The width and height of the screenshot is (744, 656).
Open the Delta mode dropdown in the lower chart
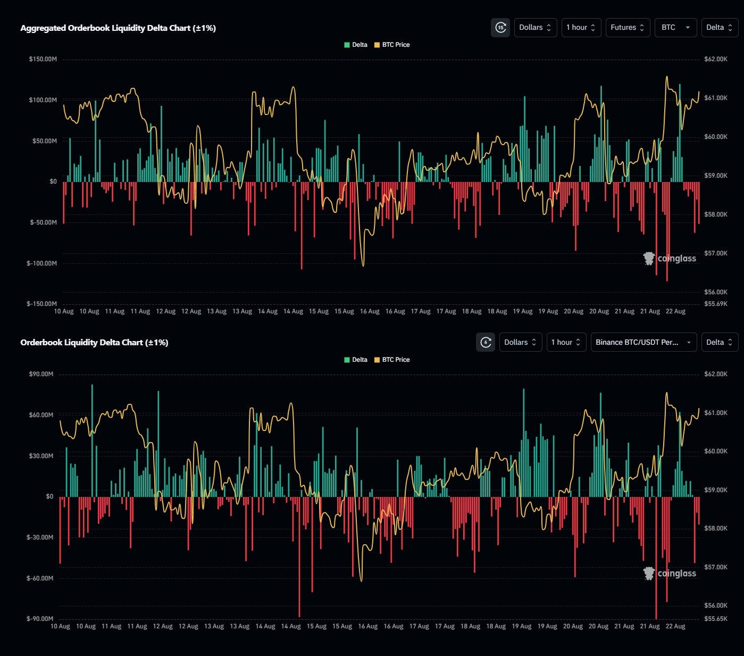(x=720, y=343)
